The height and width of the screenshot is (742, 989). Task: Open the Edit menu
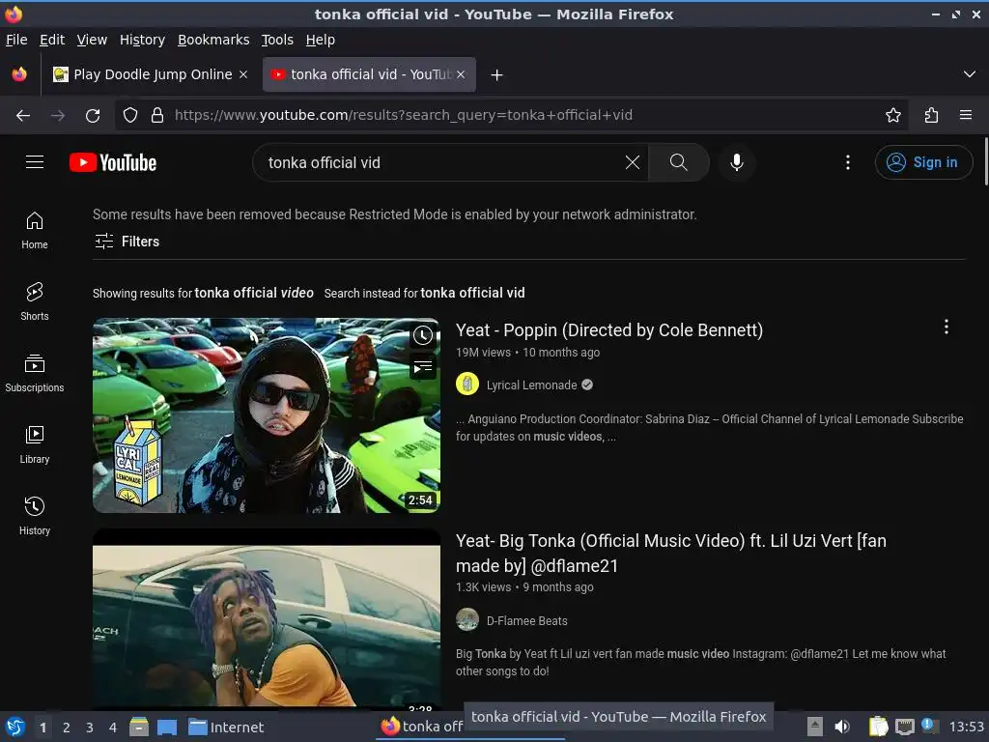[52, 40]
